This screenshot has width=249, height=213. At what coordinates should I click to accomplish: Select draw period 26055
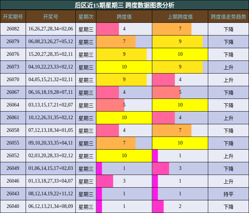point(13,143)
